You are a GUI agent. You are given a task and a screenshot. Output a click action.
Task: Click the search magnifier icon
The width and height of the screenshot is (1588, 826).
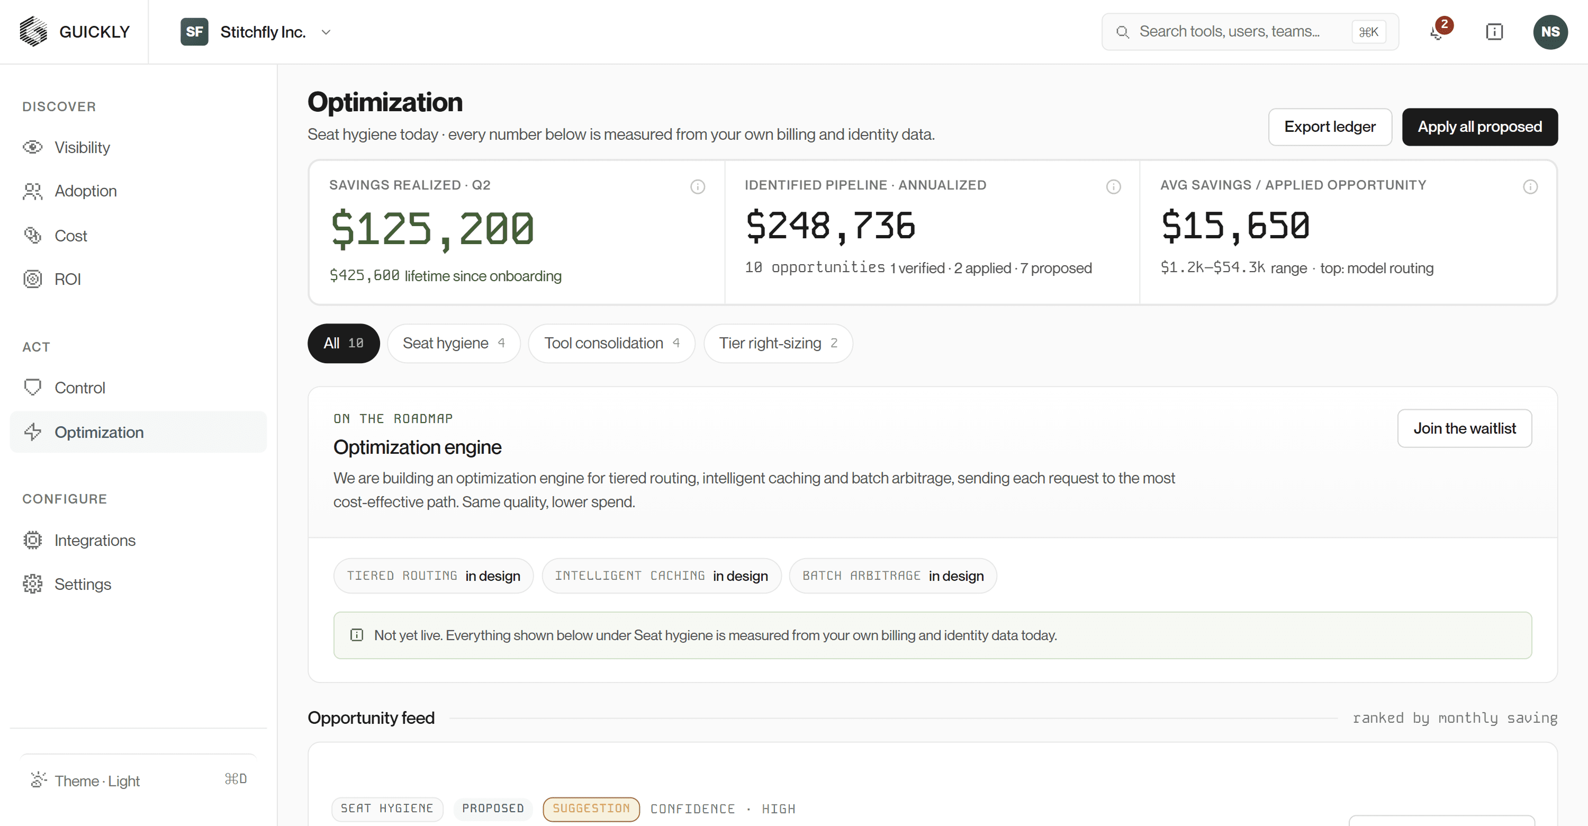(x=1123, y=32)
